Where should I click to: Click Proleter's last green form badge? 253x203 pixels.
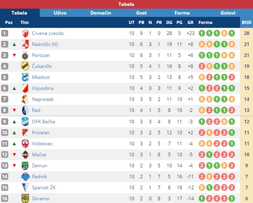(x=232, y=133)
